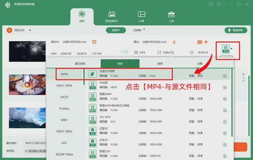Open settings gear for 与源文件相同 preset
Image resolution: width=253 pixels, height=160 pixels.
[225, 76]
